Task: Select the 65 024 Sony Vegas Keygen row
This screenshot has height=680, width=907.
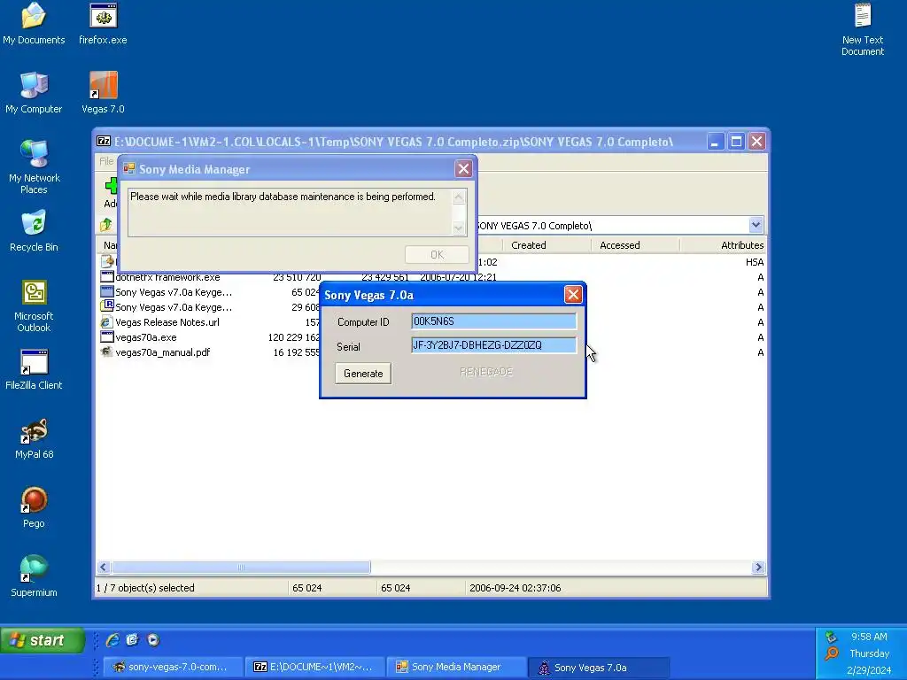Action: [x=431, y=292]
